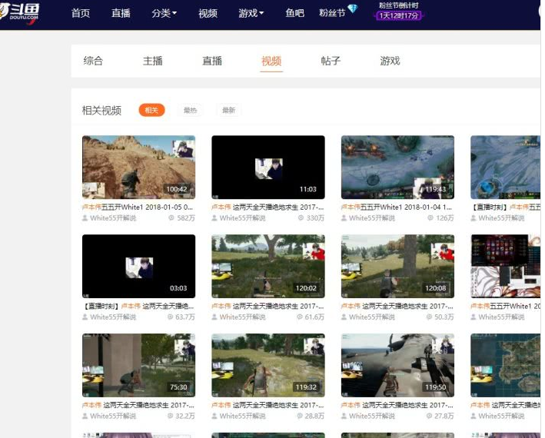
Task: Click the view-count icon beside 50.3万
Action: coord(429,317)
